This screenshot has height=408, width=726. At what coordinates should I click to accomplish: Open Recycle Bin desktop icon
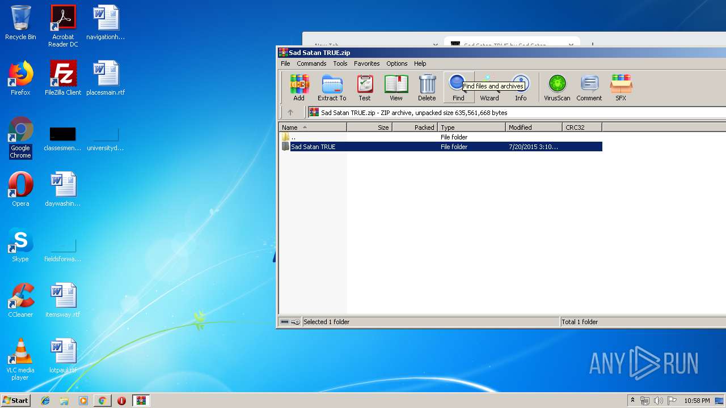[20, 23]
